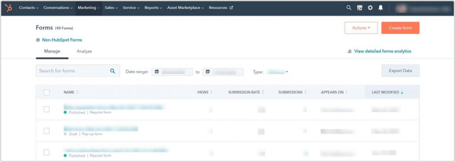
Task: Toggle LAST MODIFIED sort arrow
Action: click(402, 93)
